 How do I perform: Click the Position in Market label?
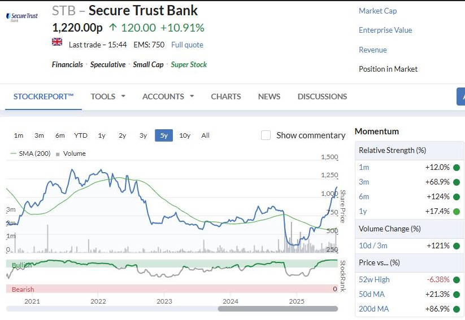[x=388, y=69]
